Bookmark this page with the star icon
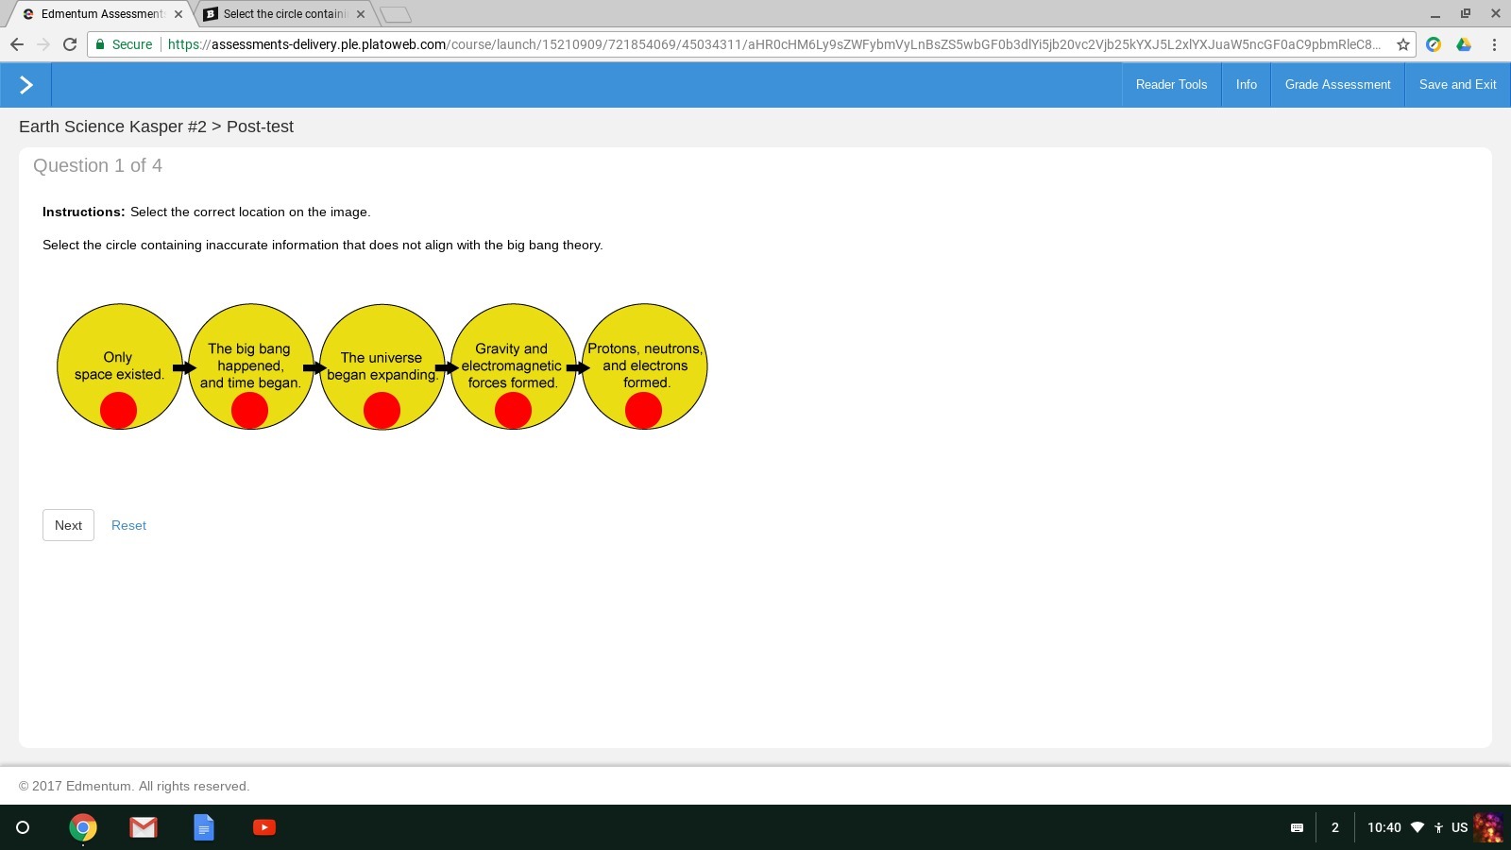 [1403, 44]
